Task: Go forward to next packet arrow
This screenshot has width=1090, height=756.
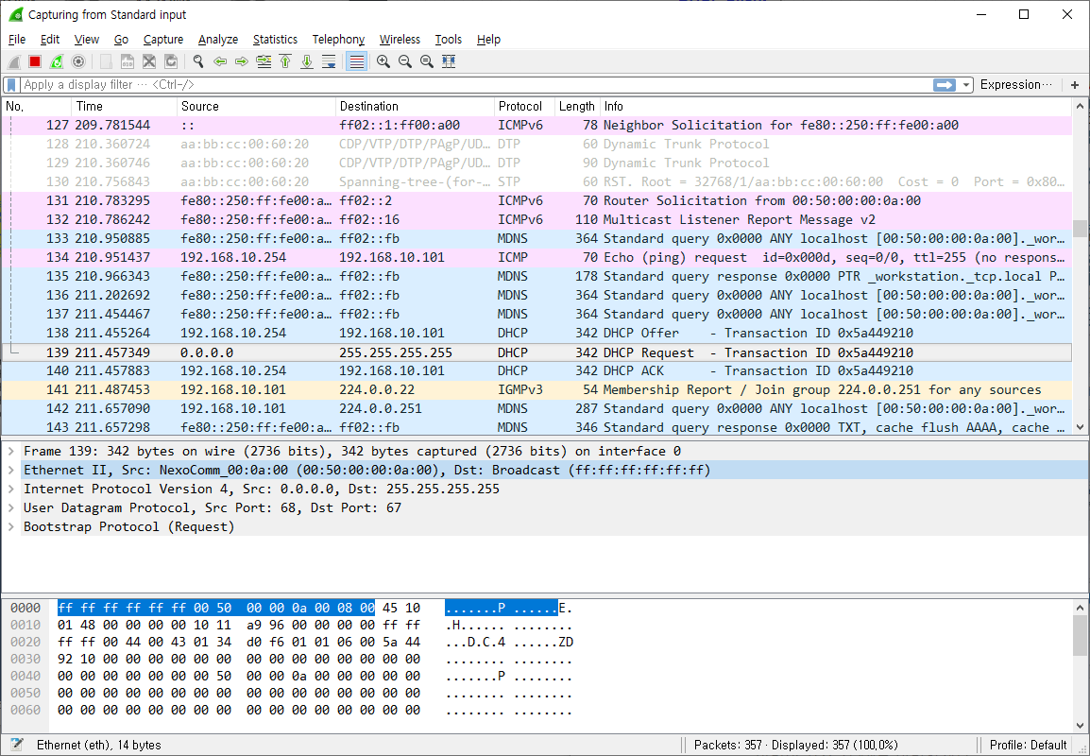Action: coord(242,62)
